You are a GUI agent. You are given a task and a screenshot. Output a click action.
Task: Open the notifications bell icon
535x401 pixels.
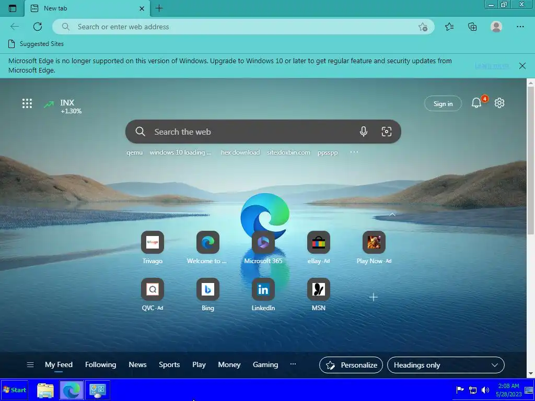pos(476,103)
